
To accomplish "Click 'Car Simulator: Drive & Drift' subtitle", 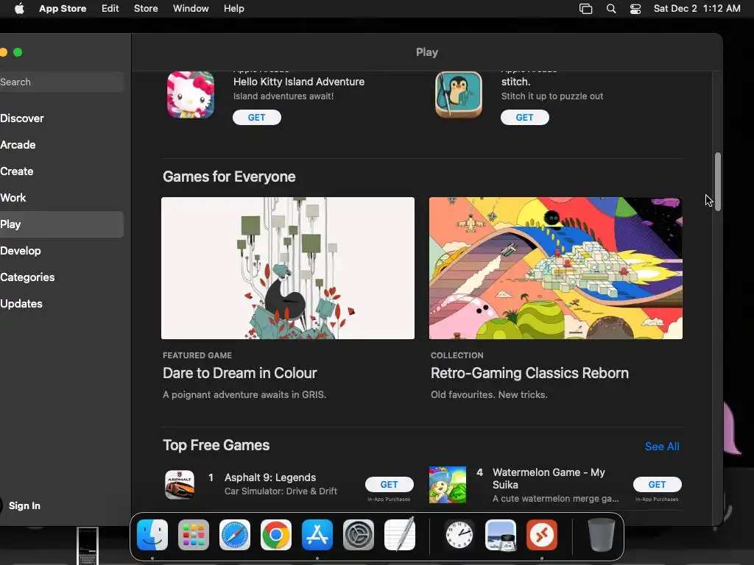I will 281,491.
